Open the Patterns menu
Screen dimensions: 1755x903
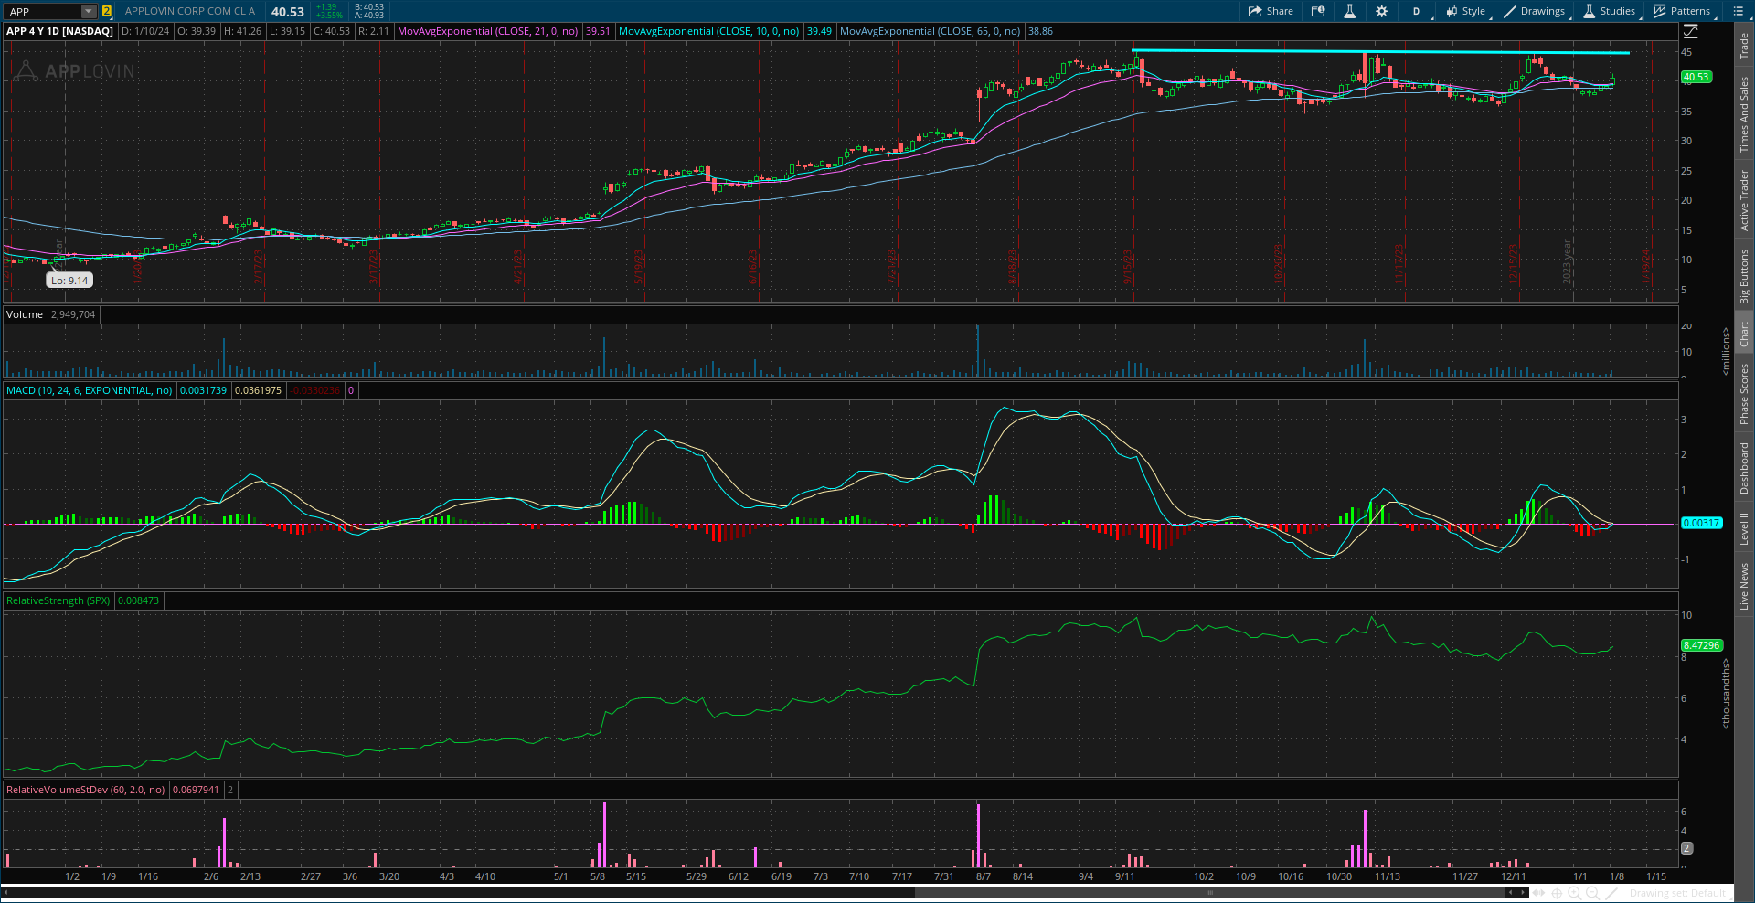1683,11
